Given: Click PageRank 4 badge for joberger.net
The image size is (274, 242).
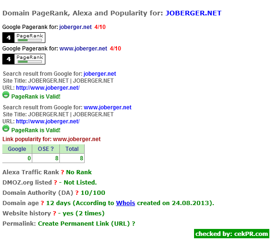Looking at the screenshot, I should 24,37.
